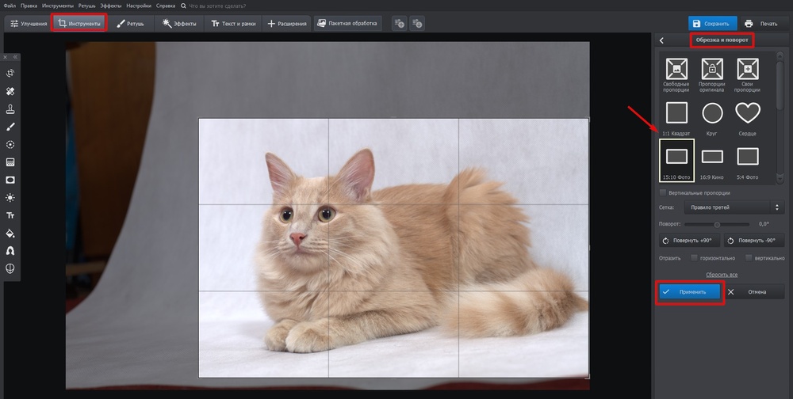The image size is (793, 399).
Task: Click the back arrow in crop panel
Action: point(661,40)
